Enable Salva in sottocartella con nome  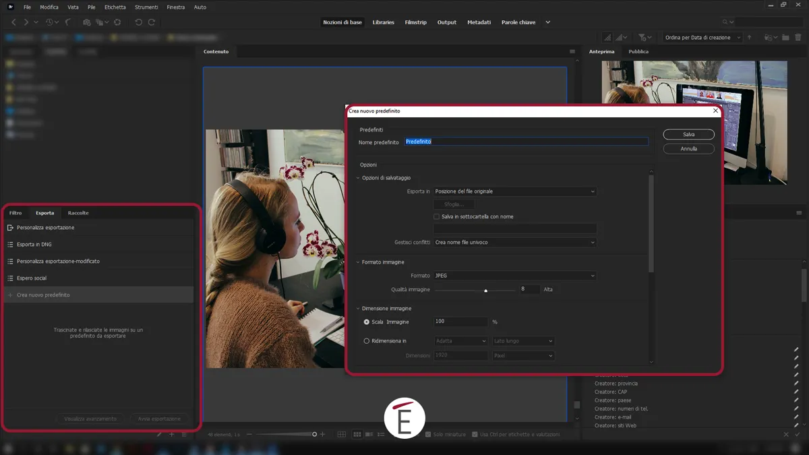point(436,216)
